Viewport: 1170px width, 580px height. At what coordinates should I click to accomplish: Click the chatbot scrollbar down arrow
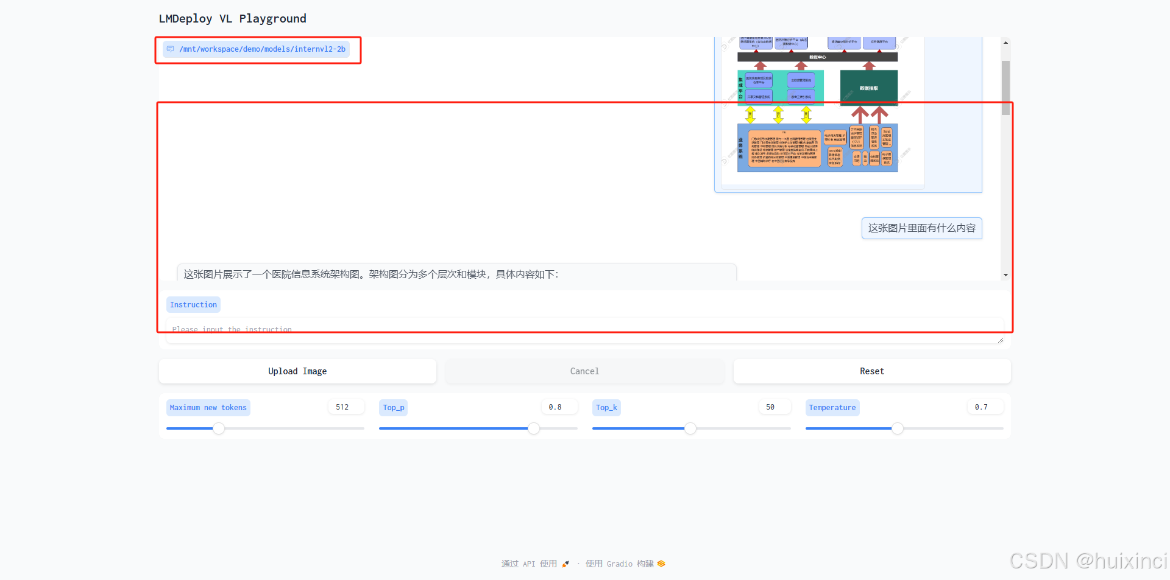[x=1005, y=275]
